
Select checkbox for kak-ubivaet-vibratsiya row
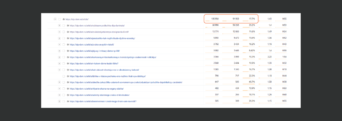coord(64,70)
